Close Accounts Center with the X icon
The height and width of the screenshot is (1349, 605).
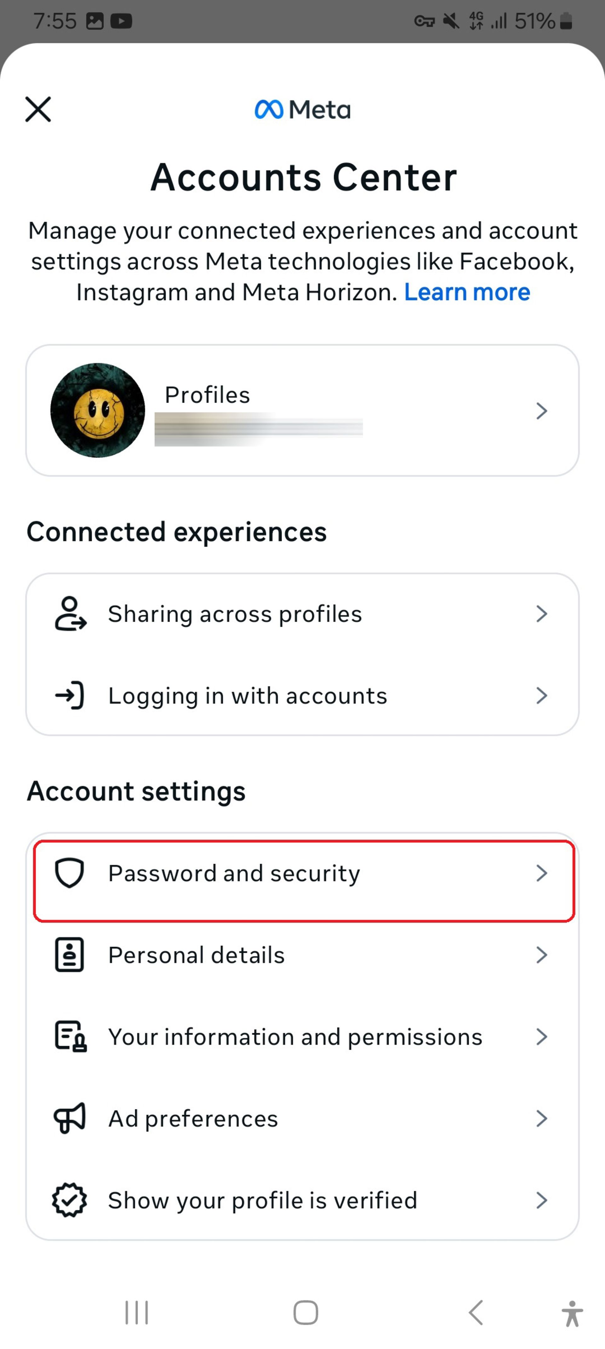pos(38,109)
